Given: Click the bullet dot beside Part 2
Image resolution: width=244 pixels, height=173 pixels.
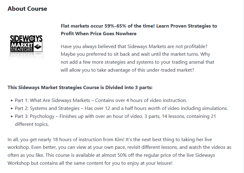Looking at the screenshot, I should pyautogui.click(x=11, y=108).
